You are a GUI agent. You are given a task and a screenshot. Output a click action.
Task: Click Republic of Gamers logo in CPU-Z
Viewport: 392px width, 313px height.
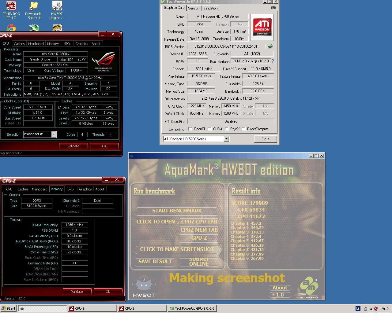click(104, 62)
